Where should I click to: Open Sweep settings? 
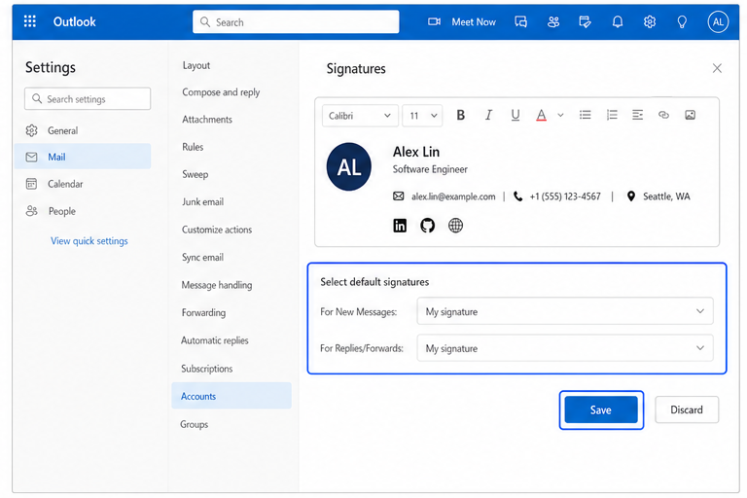195,174
